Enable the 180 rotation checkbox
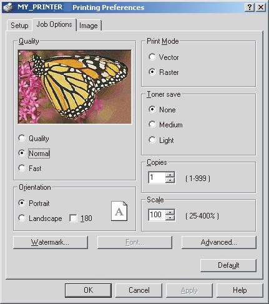 [x=73, y=218]
